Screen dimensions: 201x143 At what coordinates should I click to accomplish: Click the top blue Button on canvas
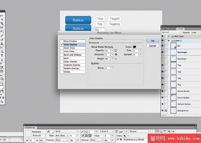78,20
